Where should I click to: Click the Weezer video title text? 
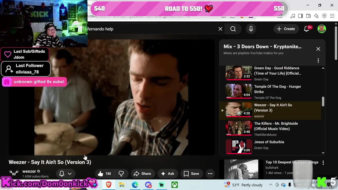pos(50,162)
